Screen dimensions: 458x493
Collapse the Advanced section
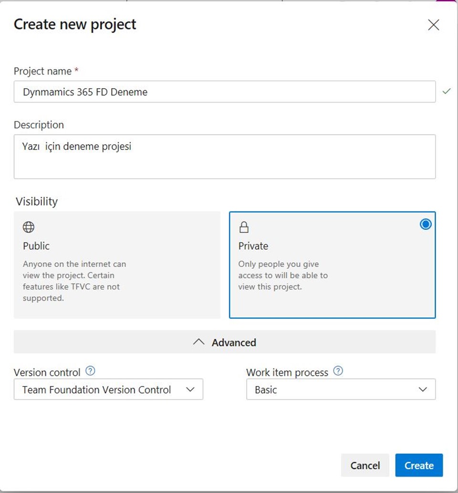225,342
